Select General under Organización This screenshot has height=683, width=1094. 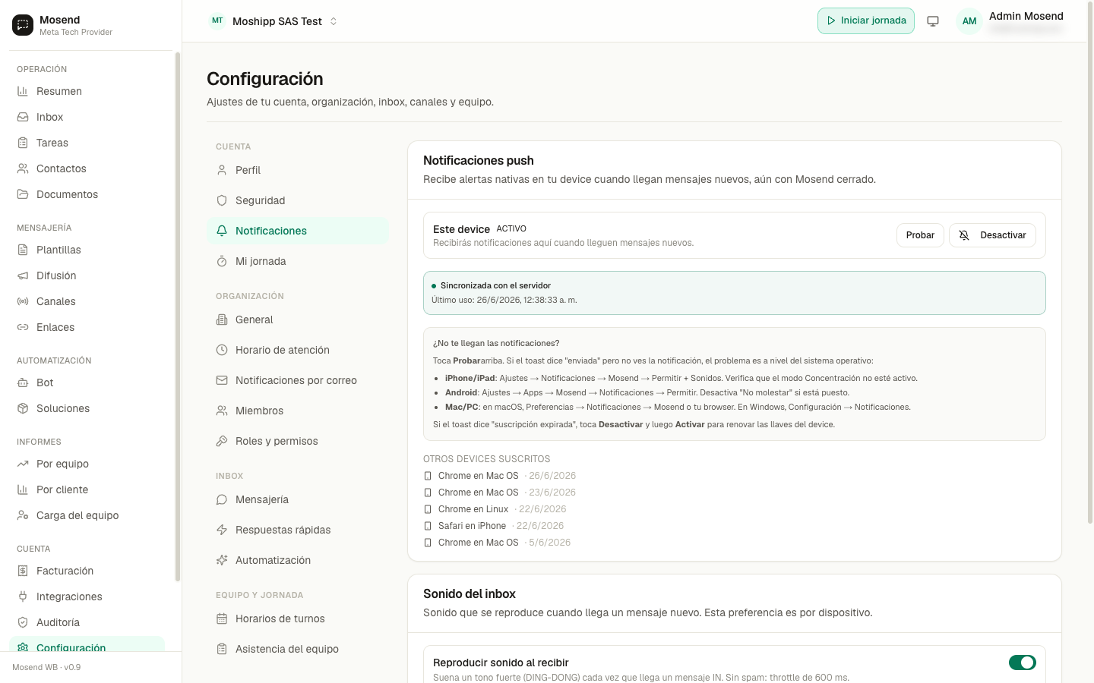(298, 319)
